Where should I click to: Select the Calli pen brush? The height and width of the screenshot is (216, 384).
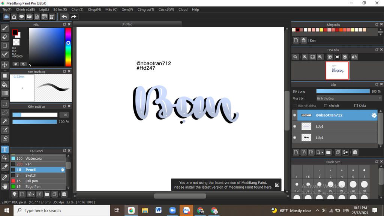coord(38,181)
